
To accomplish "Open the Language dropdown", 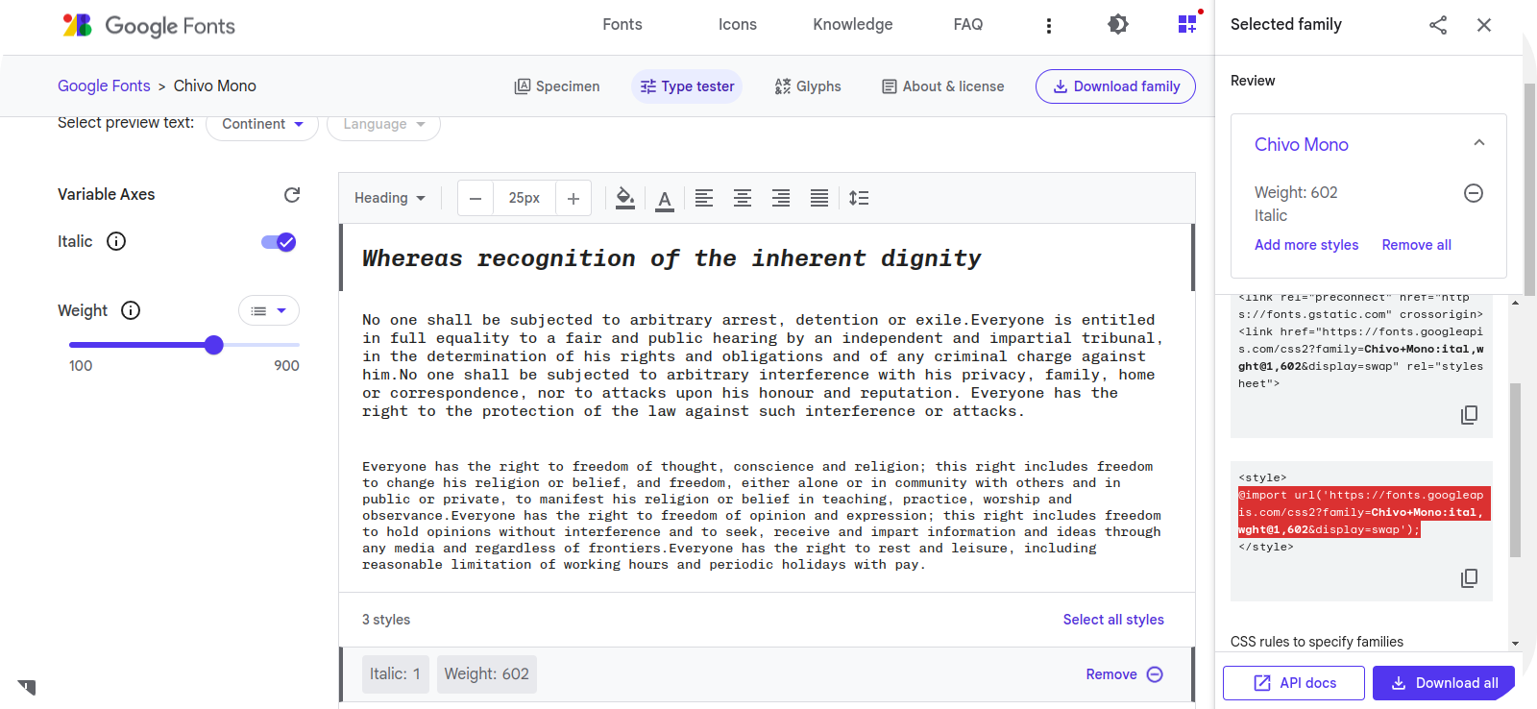I will click(383, 124).
